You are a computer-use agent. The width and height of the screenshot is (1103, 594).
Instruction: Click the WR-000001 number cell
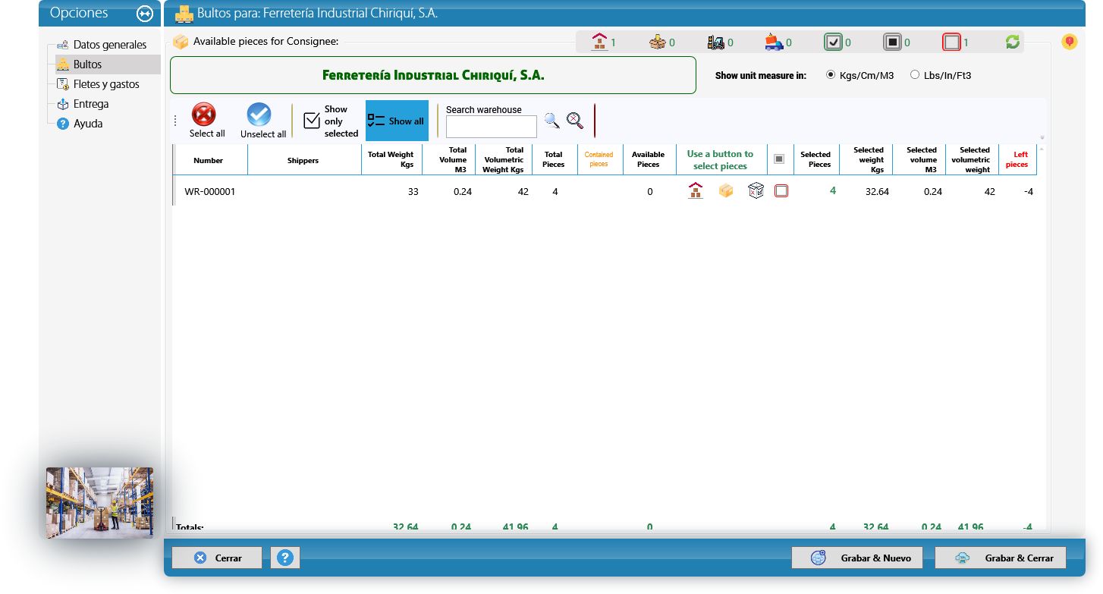(x=210, y=192)
